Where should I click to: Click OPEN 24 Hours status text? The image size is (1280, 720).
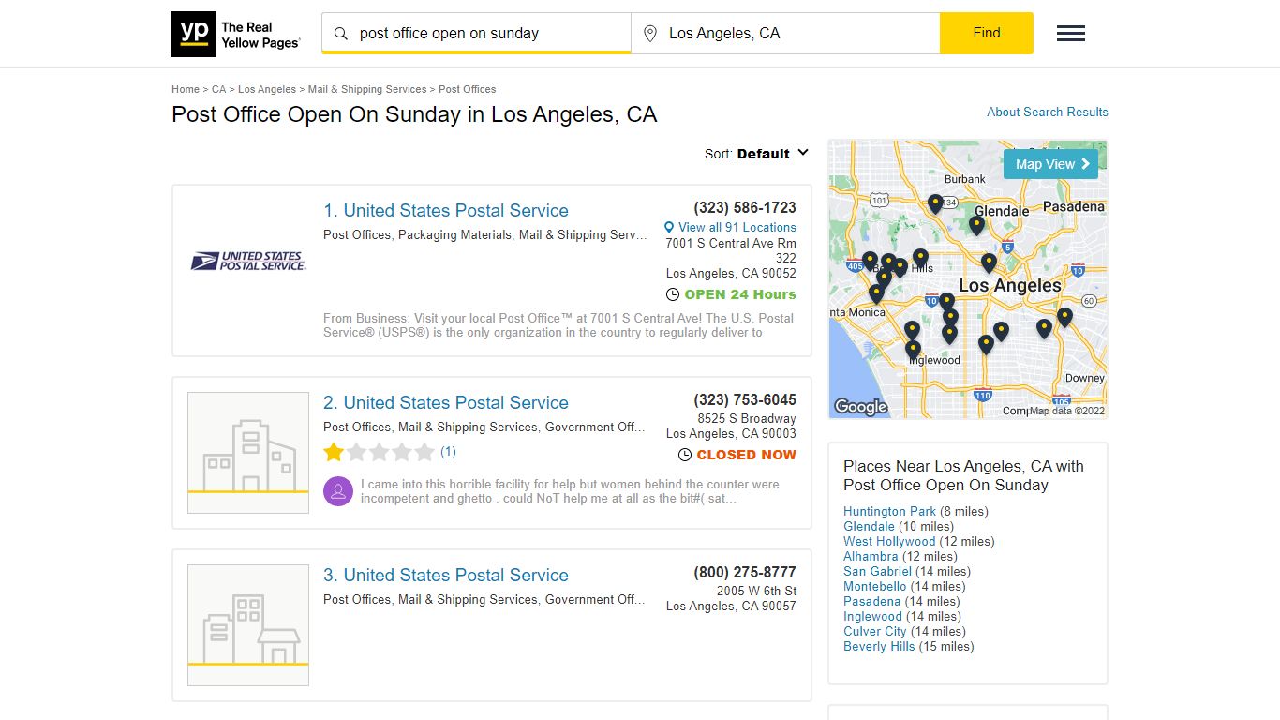740,294
